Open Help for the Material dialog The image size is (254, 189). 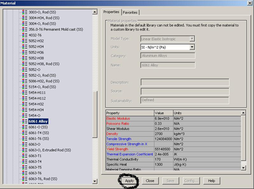coord(212,181)
